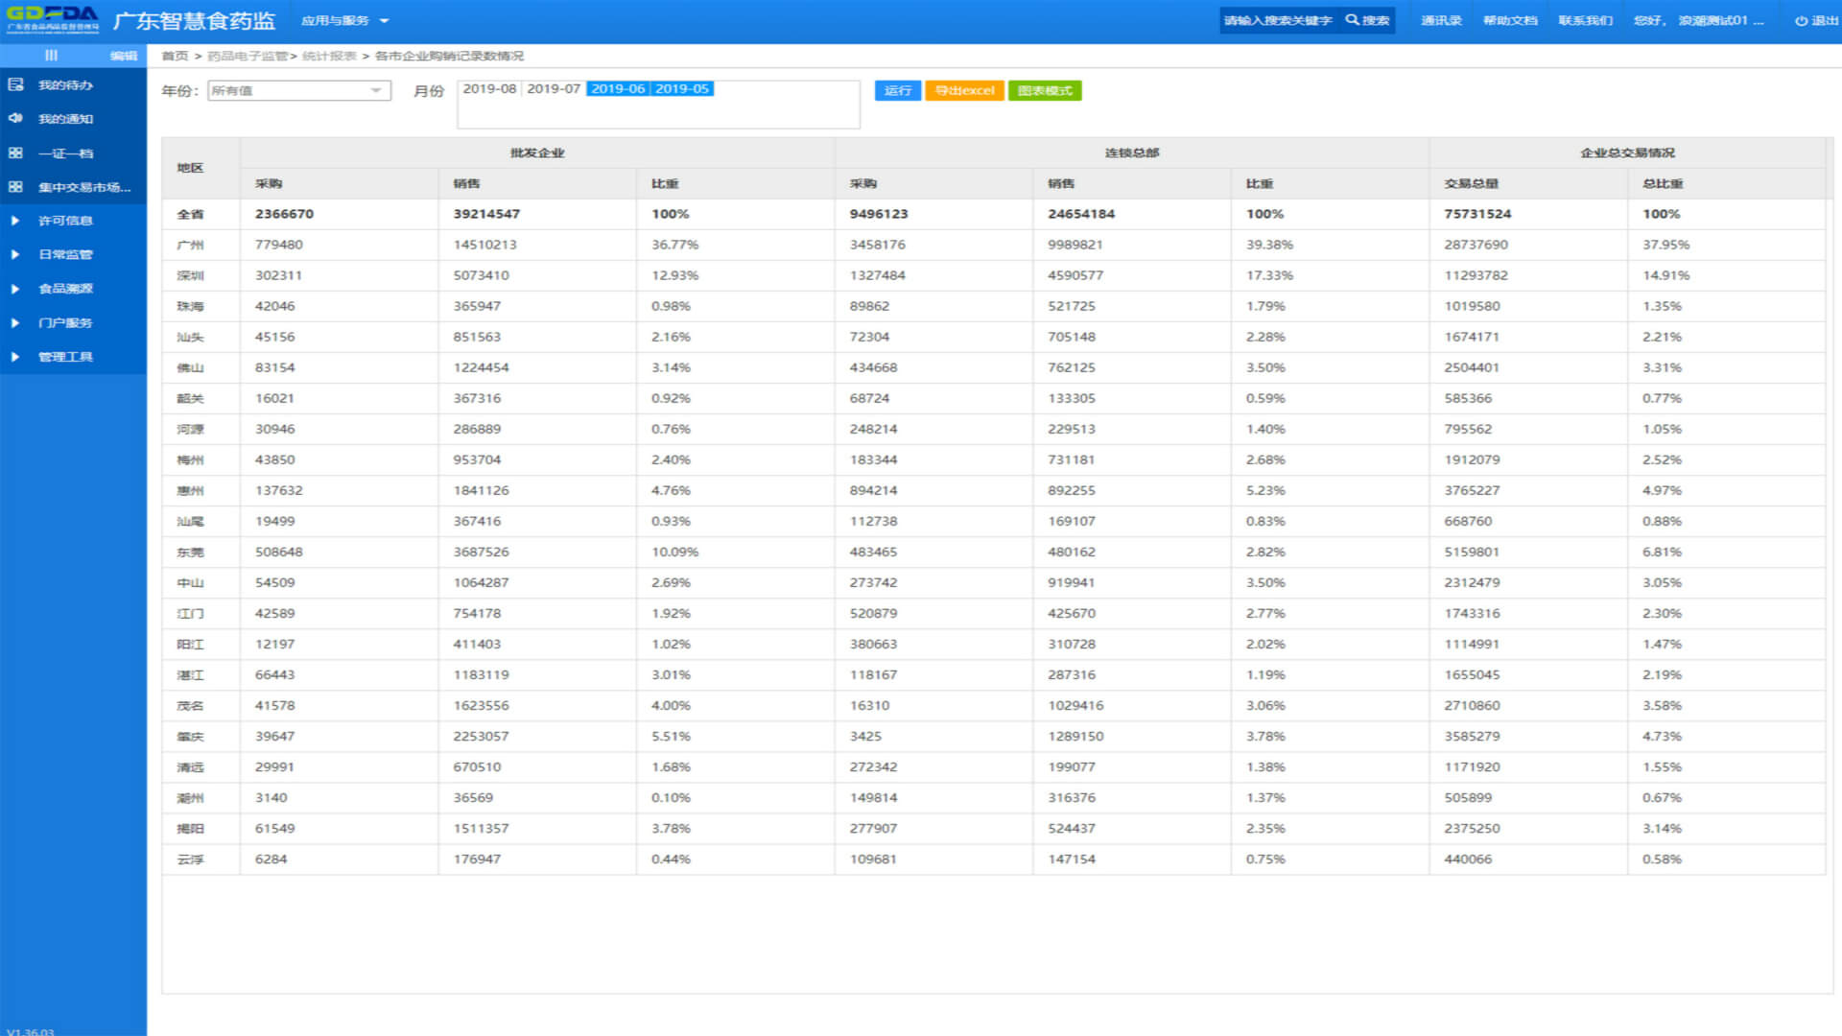Click the 东莞 row label

click(190, 553)
